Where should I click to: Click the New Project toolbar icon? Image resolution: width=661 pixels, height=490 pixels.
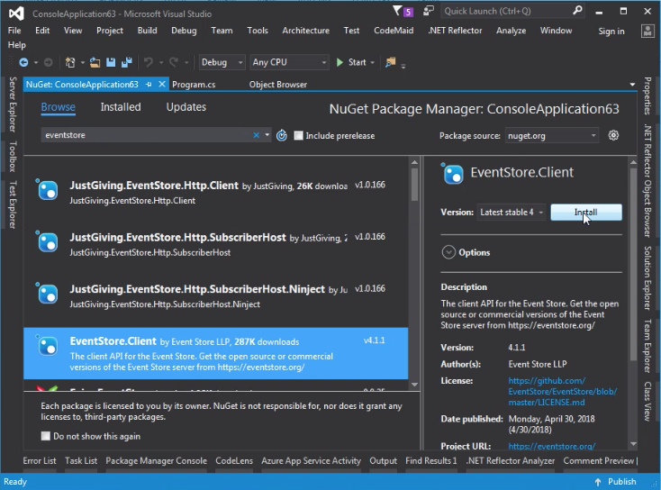[x=70, y=62]
